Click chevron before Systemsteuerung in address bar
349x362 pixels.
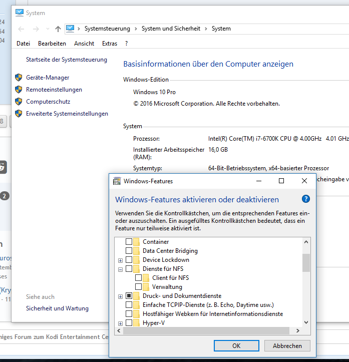(79, 29)
